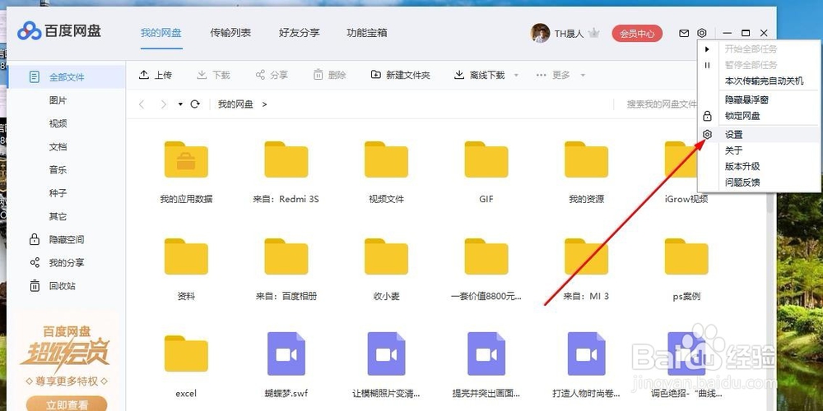Screen dimensions: 823x411
Task: Switch to 功能宝箱 tab
Action: click(x=367, y=33)
